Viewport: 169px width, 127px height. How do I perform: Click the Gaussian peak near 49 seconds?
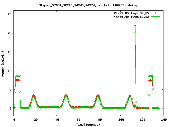click(66, 95)
